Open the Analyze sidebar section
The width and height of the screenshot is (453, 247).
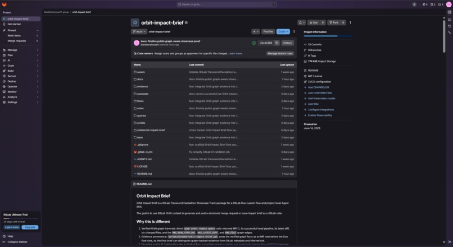pyautogui.click(x=20, y=97)
